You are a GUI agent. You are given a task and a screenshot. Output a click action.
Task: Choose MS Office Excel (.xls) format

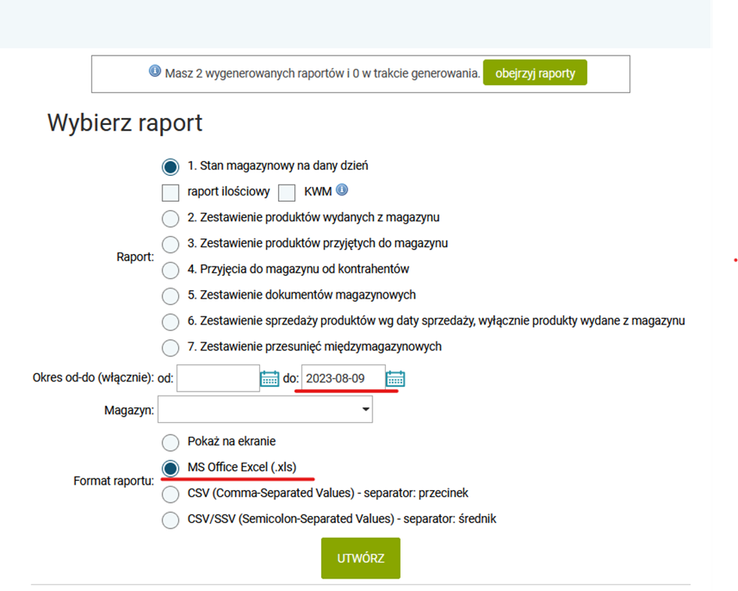click(x=170, y=468)
